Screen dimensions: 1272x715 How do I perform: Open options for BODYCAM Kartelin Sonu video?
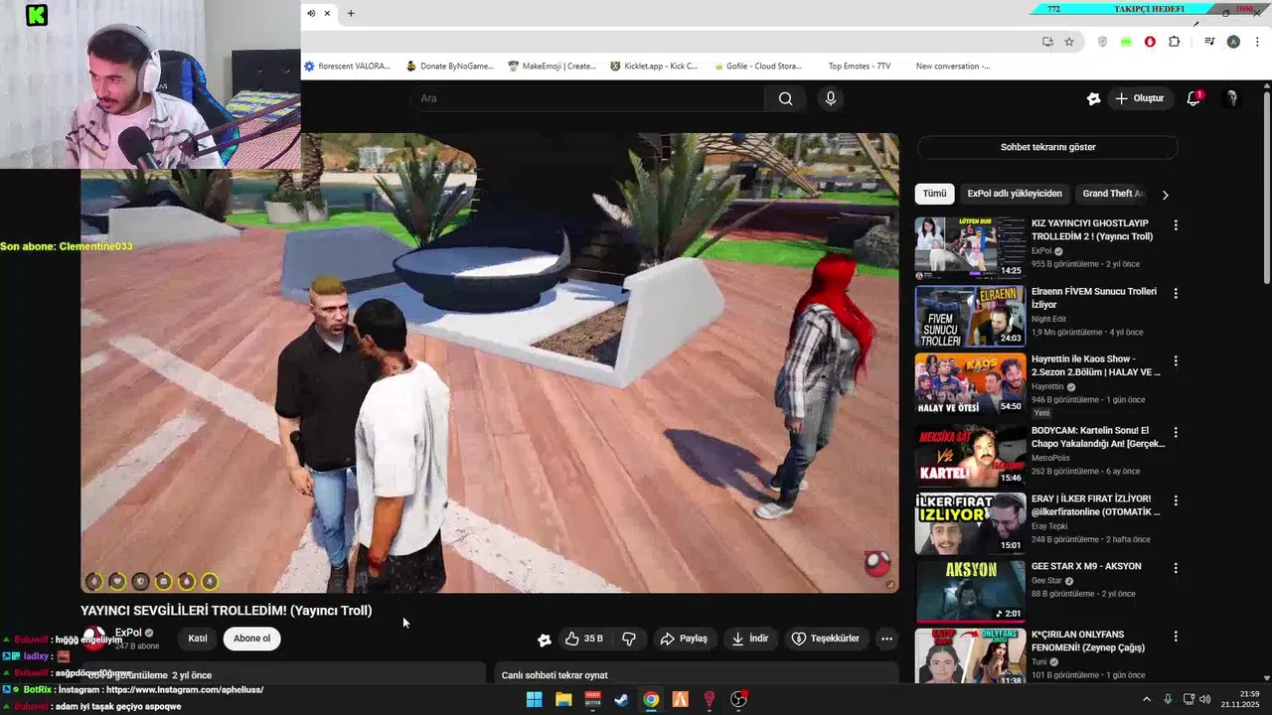[x=1176, y=433]
